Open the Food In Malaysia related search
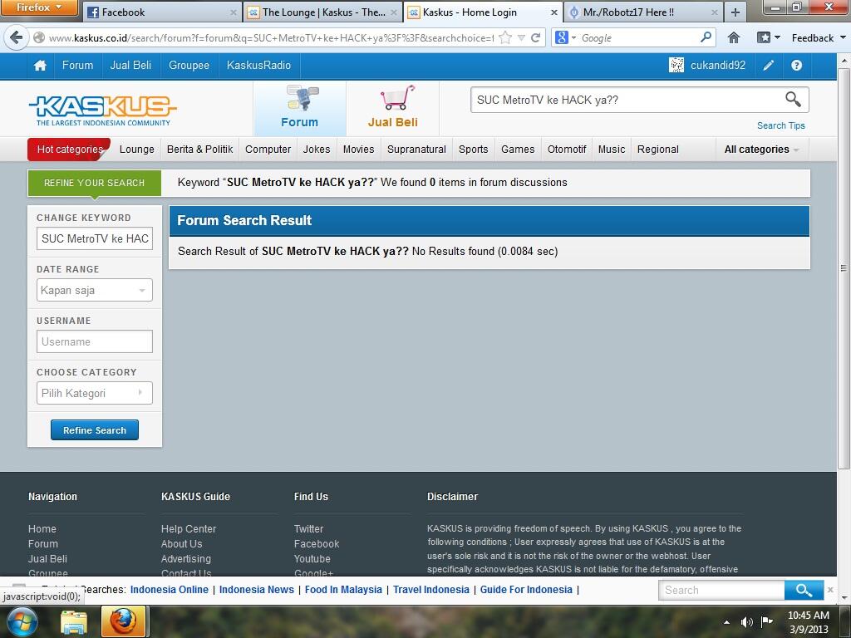Image resolution: width=851 pixels, height=638 pixels. tap(343, 590)
